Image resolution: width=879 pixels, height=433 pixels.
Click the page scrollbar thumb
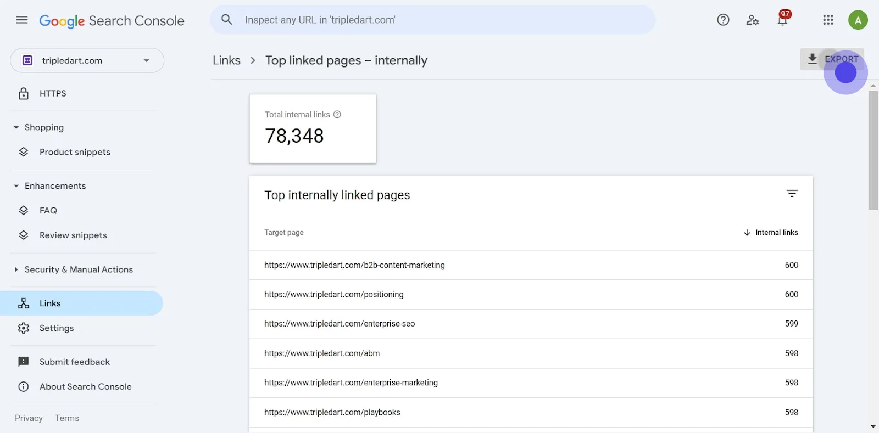coord(873,150)
